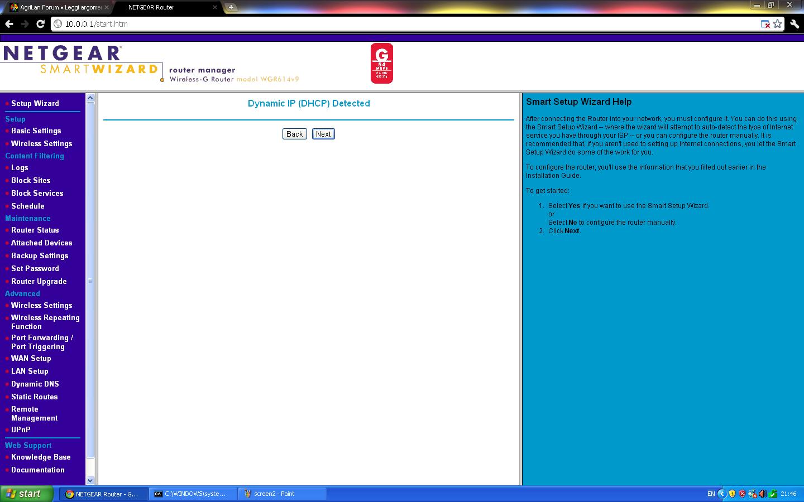Open the Chrome wrench menu
This screenshot has width=804, height=502.
click(x=794, y=24)
